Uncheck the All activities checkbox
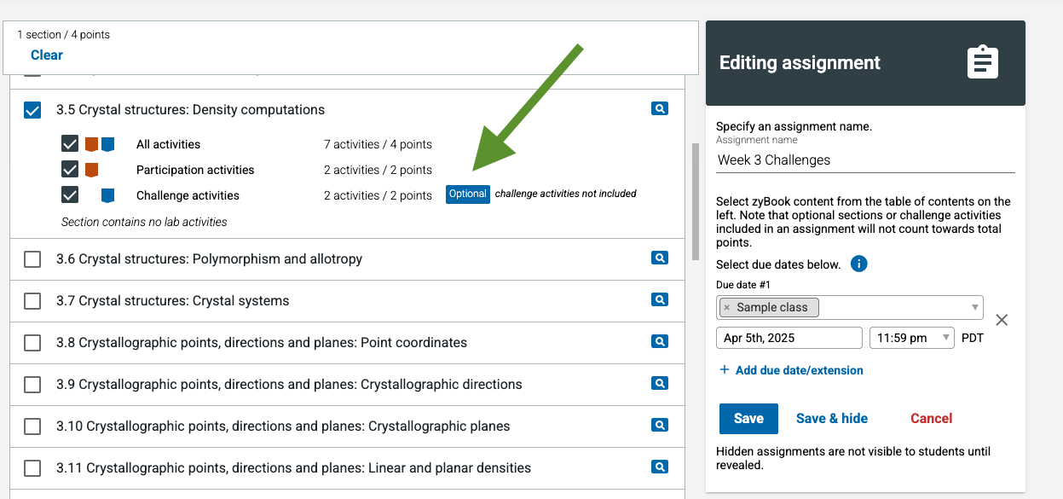This screenshot has height=499, width=1063. pos(70,144)
